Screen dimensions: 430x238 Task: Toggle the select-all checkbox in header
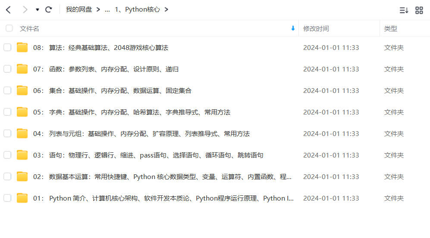click(9, 28)
